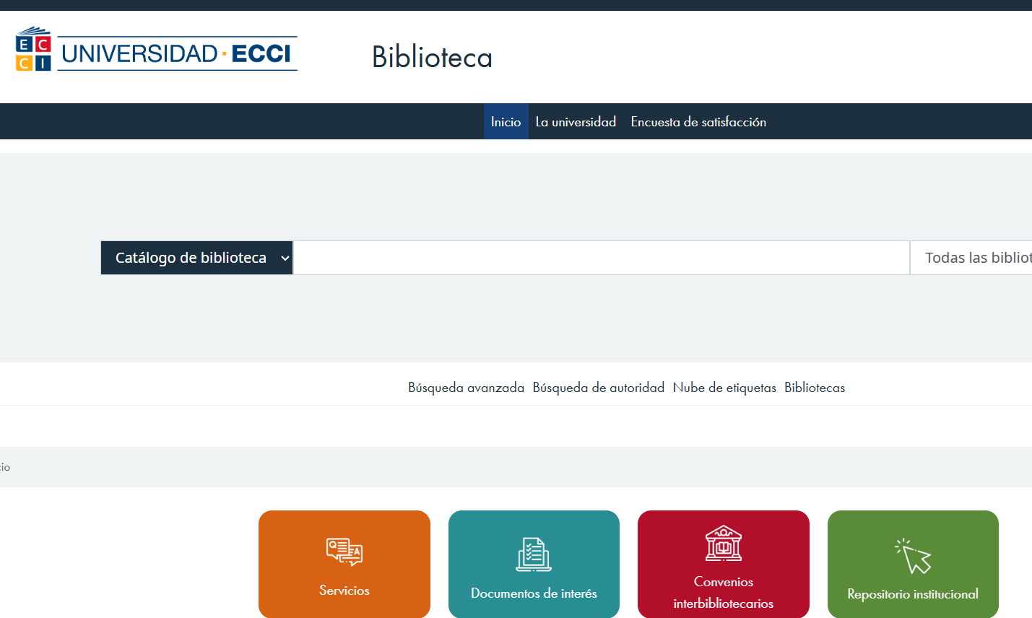Open the Búsqueda de autoridad link
Image resolution: width=1032 pixels, height=618 pixels.
pos(598,388)
